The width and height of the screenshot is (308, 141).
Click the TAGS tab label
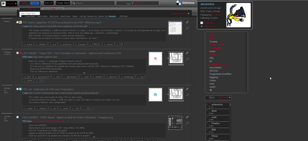click(212, 98)
